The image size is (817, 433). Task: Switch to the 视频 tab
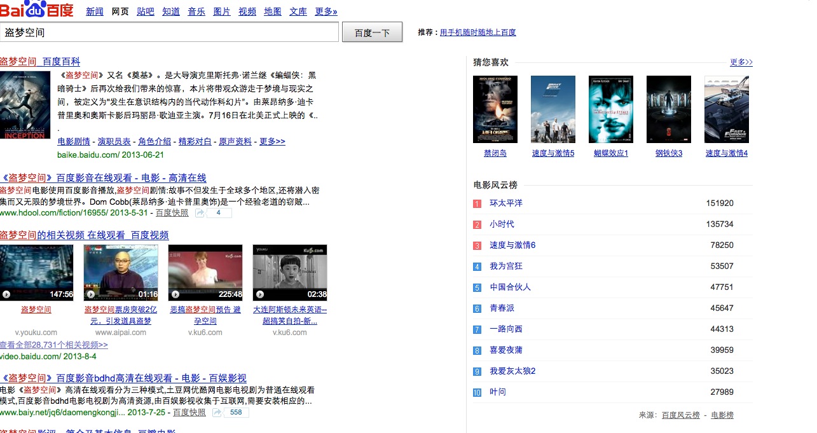coord(247,11)
